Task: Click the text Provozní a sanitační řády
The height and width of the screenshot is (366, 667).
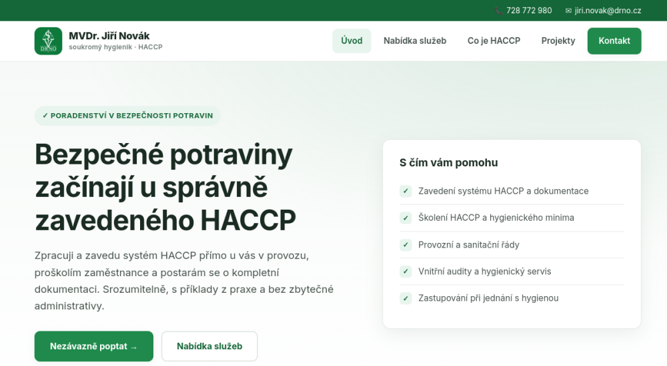Action: (469, 245)
